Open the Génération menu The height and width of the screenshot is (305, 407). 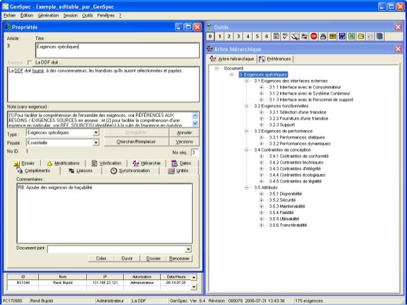tap(48, 15)
